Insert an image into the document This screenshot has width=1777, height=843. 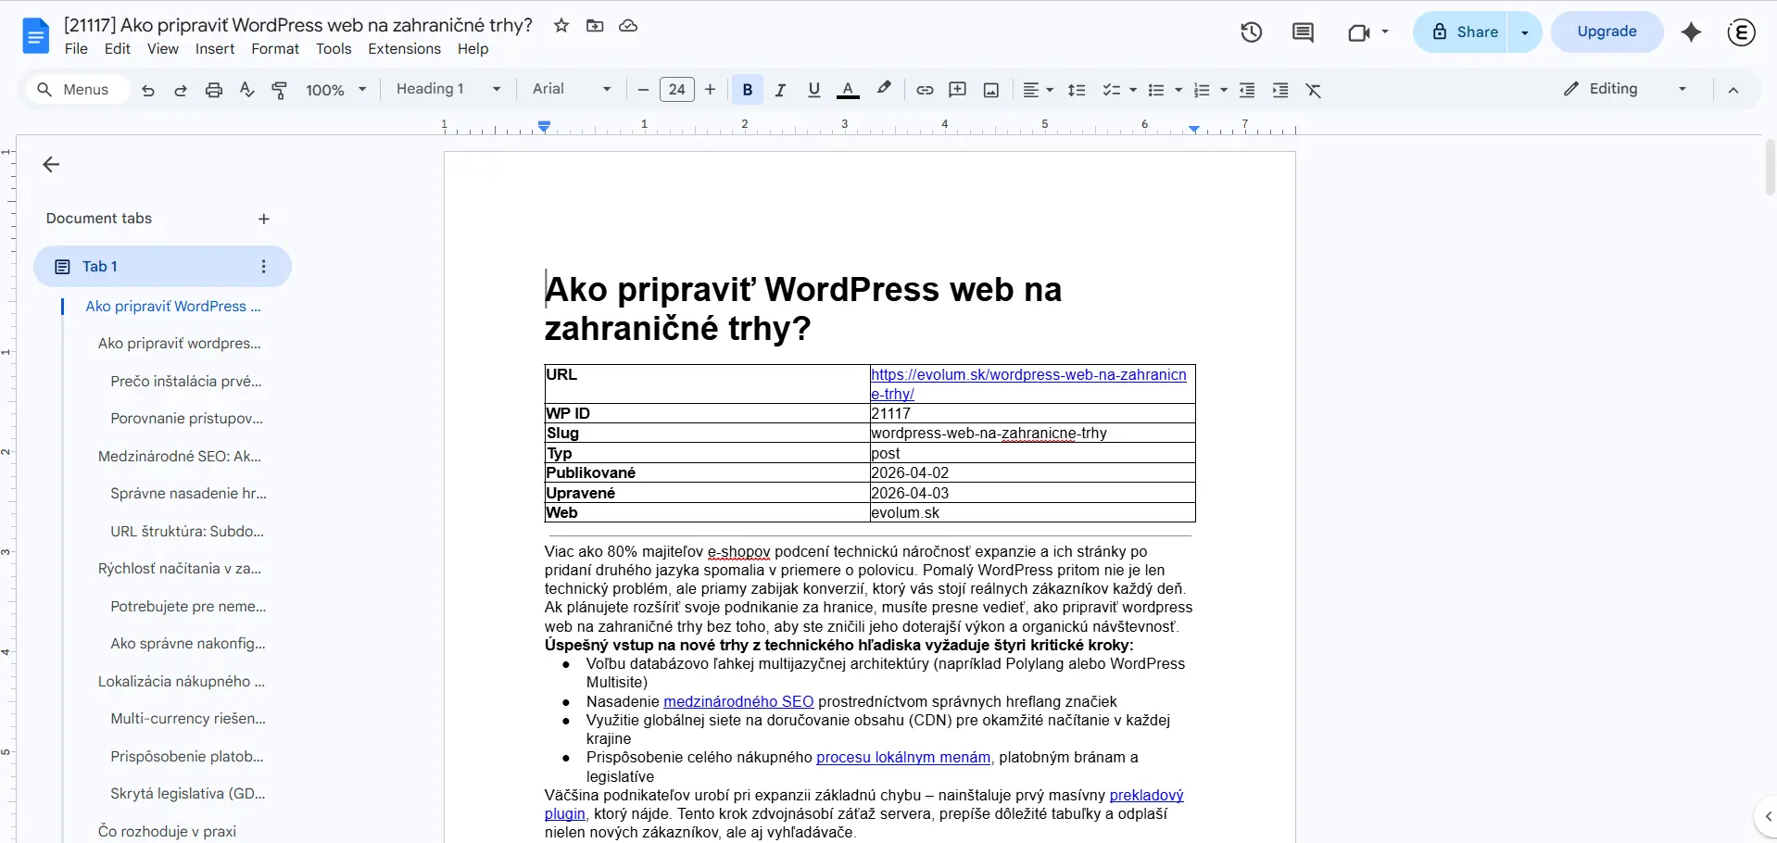pyautogui.click(x=990, y=90)
